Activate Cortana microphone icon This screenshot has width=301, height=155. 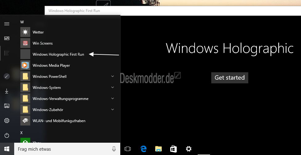[x=114, y=149]
